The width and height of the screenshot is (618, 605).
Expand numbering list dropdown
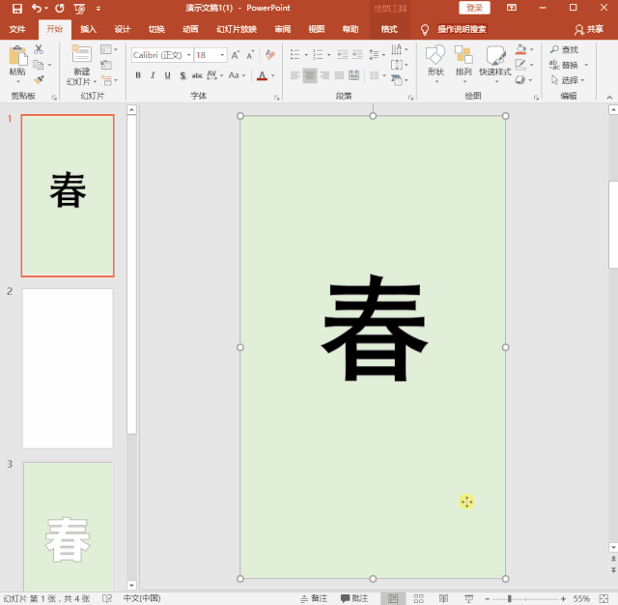[x=328, y=55]
